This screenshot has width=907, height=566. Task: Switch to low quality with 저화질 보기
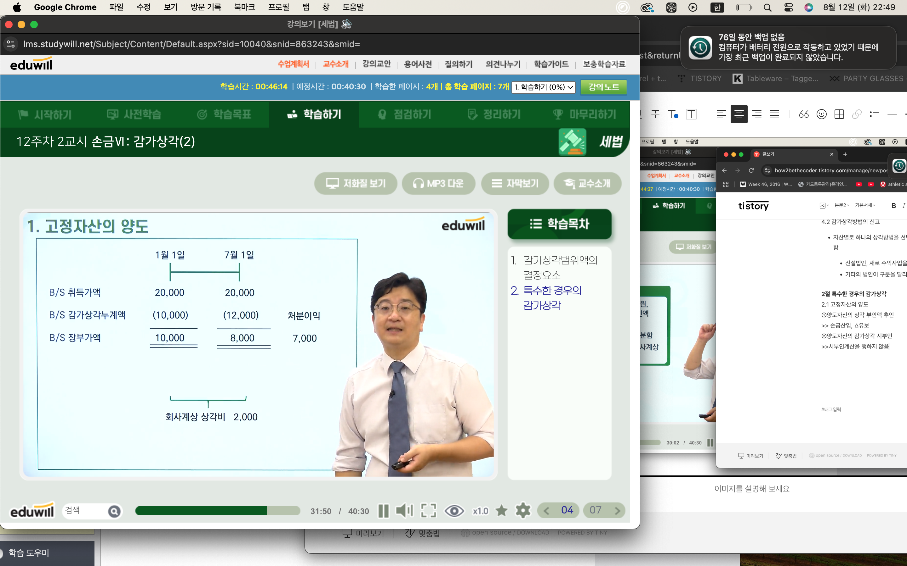[x=355, y=183]
